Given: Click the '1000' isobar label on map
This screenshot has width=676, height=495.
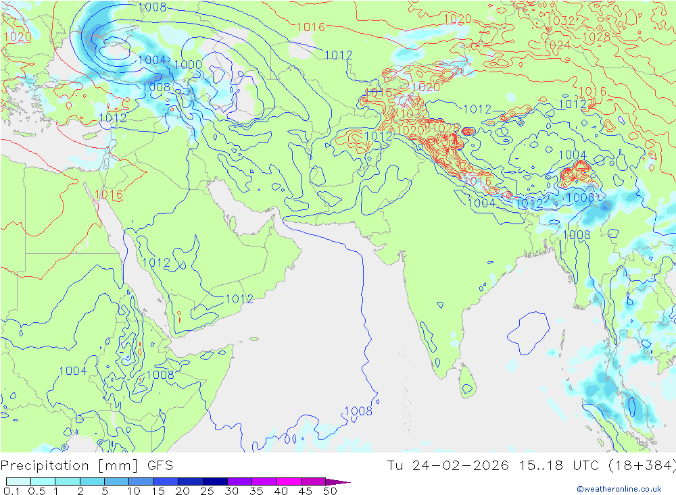Looking at the screenshot, I should 188,65.
